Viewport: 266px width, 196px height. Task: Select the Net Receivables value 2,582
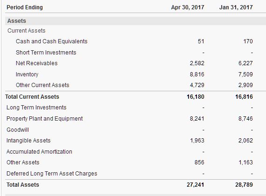[197, 63]
